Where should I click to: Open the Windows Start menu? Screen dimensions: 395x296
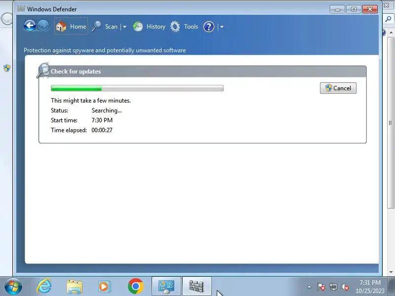tap(13, 286)
